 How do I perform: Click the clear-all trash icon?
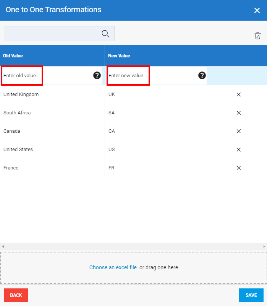click(x=258, y=36)
